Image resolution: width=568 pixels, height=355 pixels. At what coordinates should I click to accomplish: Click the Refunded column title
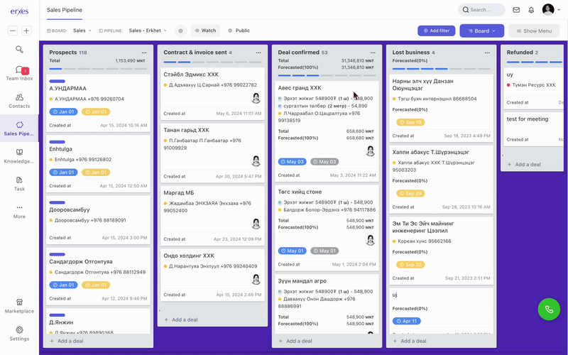pos(520,53)
